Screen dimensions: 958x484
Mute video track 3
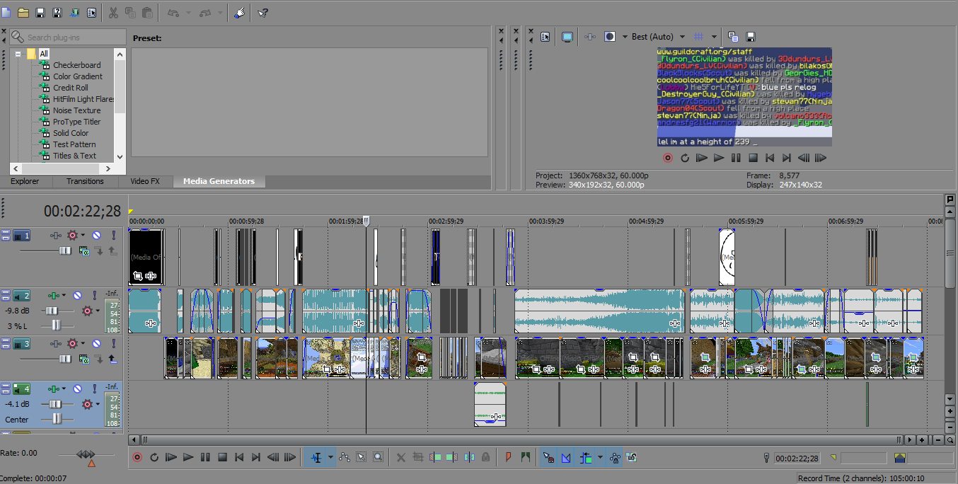96,343
